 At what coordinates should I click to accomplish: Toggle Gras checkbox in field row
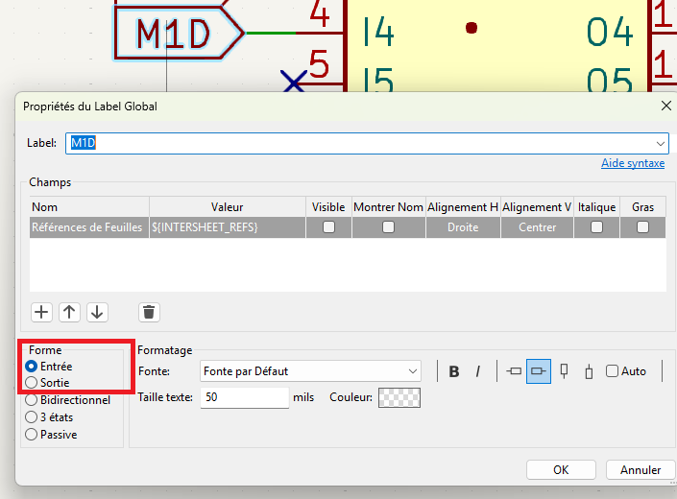click(642, 227)
